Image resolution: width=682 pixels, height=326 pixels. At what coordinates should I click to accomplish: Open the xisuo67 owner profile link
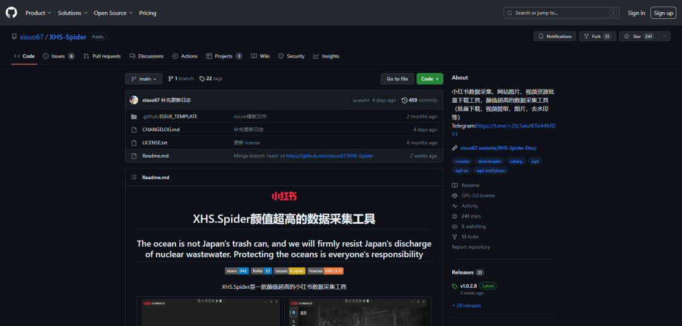32,37
